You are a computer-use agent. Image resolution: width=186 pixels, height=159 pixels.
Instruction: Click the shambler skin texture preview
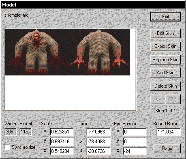tap(68, 52)
